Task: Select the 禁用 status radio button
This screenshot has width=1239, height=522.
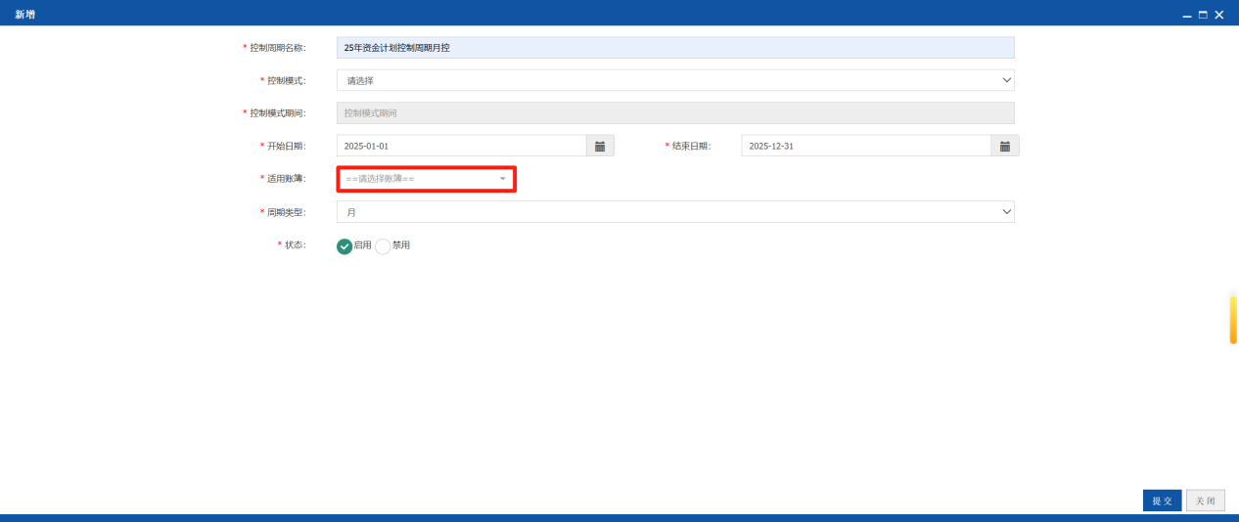Action: coord(383,246)
